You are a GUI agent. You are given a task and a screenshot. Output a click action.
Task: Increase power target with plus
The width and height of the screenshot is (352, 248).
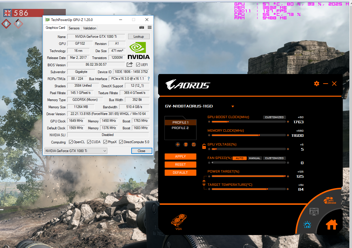click(x=288, y=176)
